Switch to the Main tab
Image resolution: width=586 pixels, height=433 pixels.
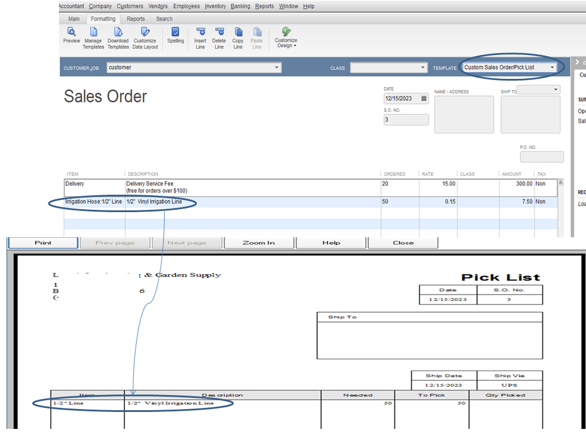(74, 18)
